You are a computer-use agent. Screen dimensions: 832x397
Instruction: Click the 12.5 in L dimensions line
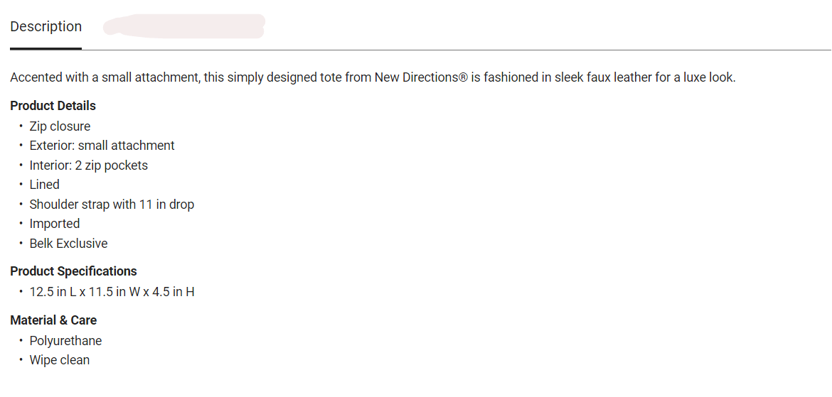[112, 292]
